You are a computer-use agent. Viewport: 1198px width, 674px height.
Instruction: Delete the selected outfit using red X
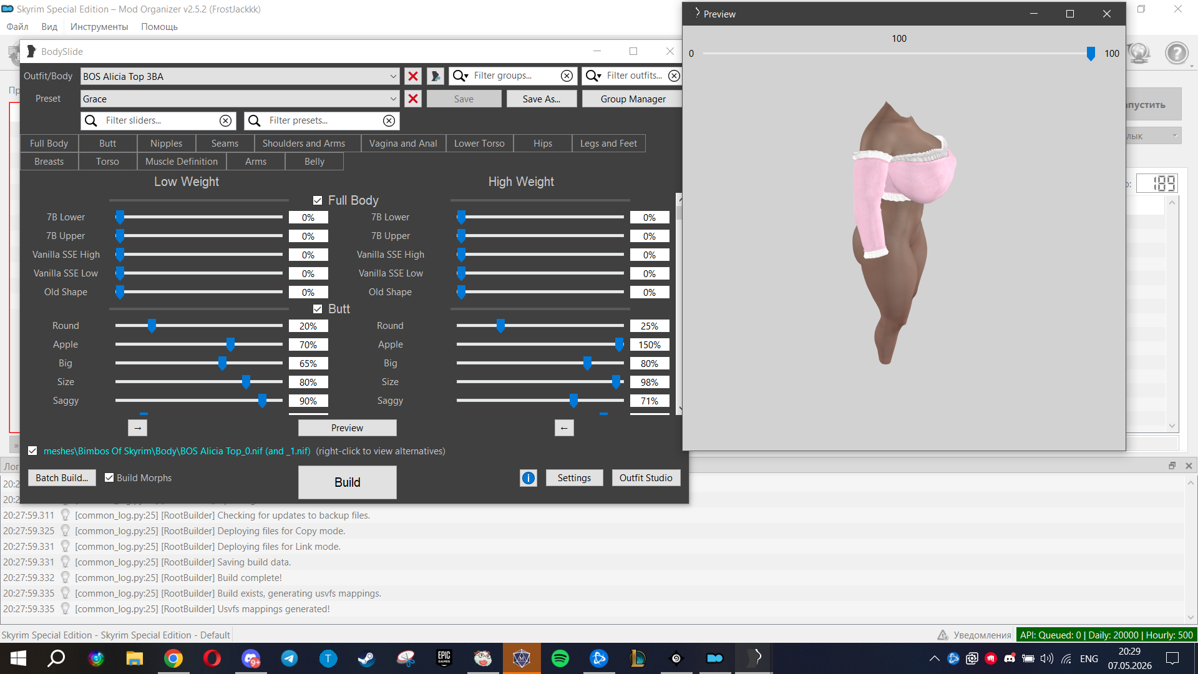click(x=413, y=76)
